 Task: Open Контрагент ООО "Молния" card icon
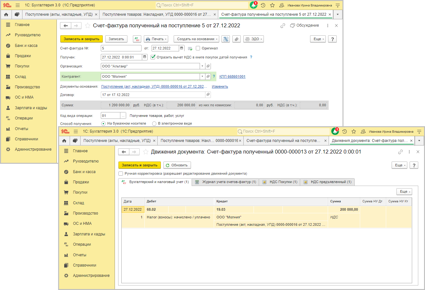click(x=208, y=76)
